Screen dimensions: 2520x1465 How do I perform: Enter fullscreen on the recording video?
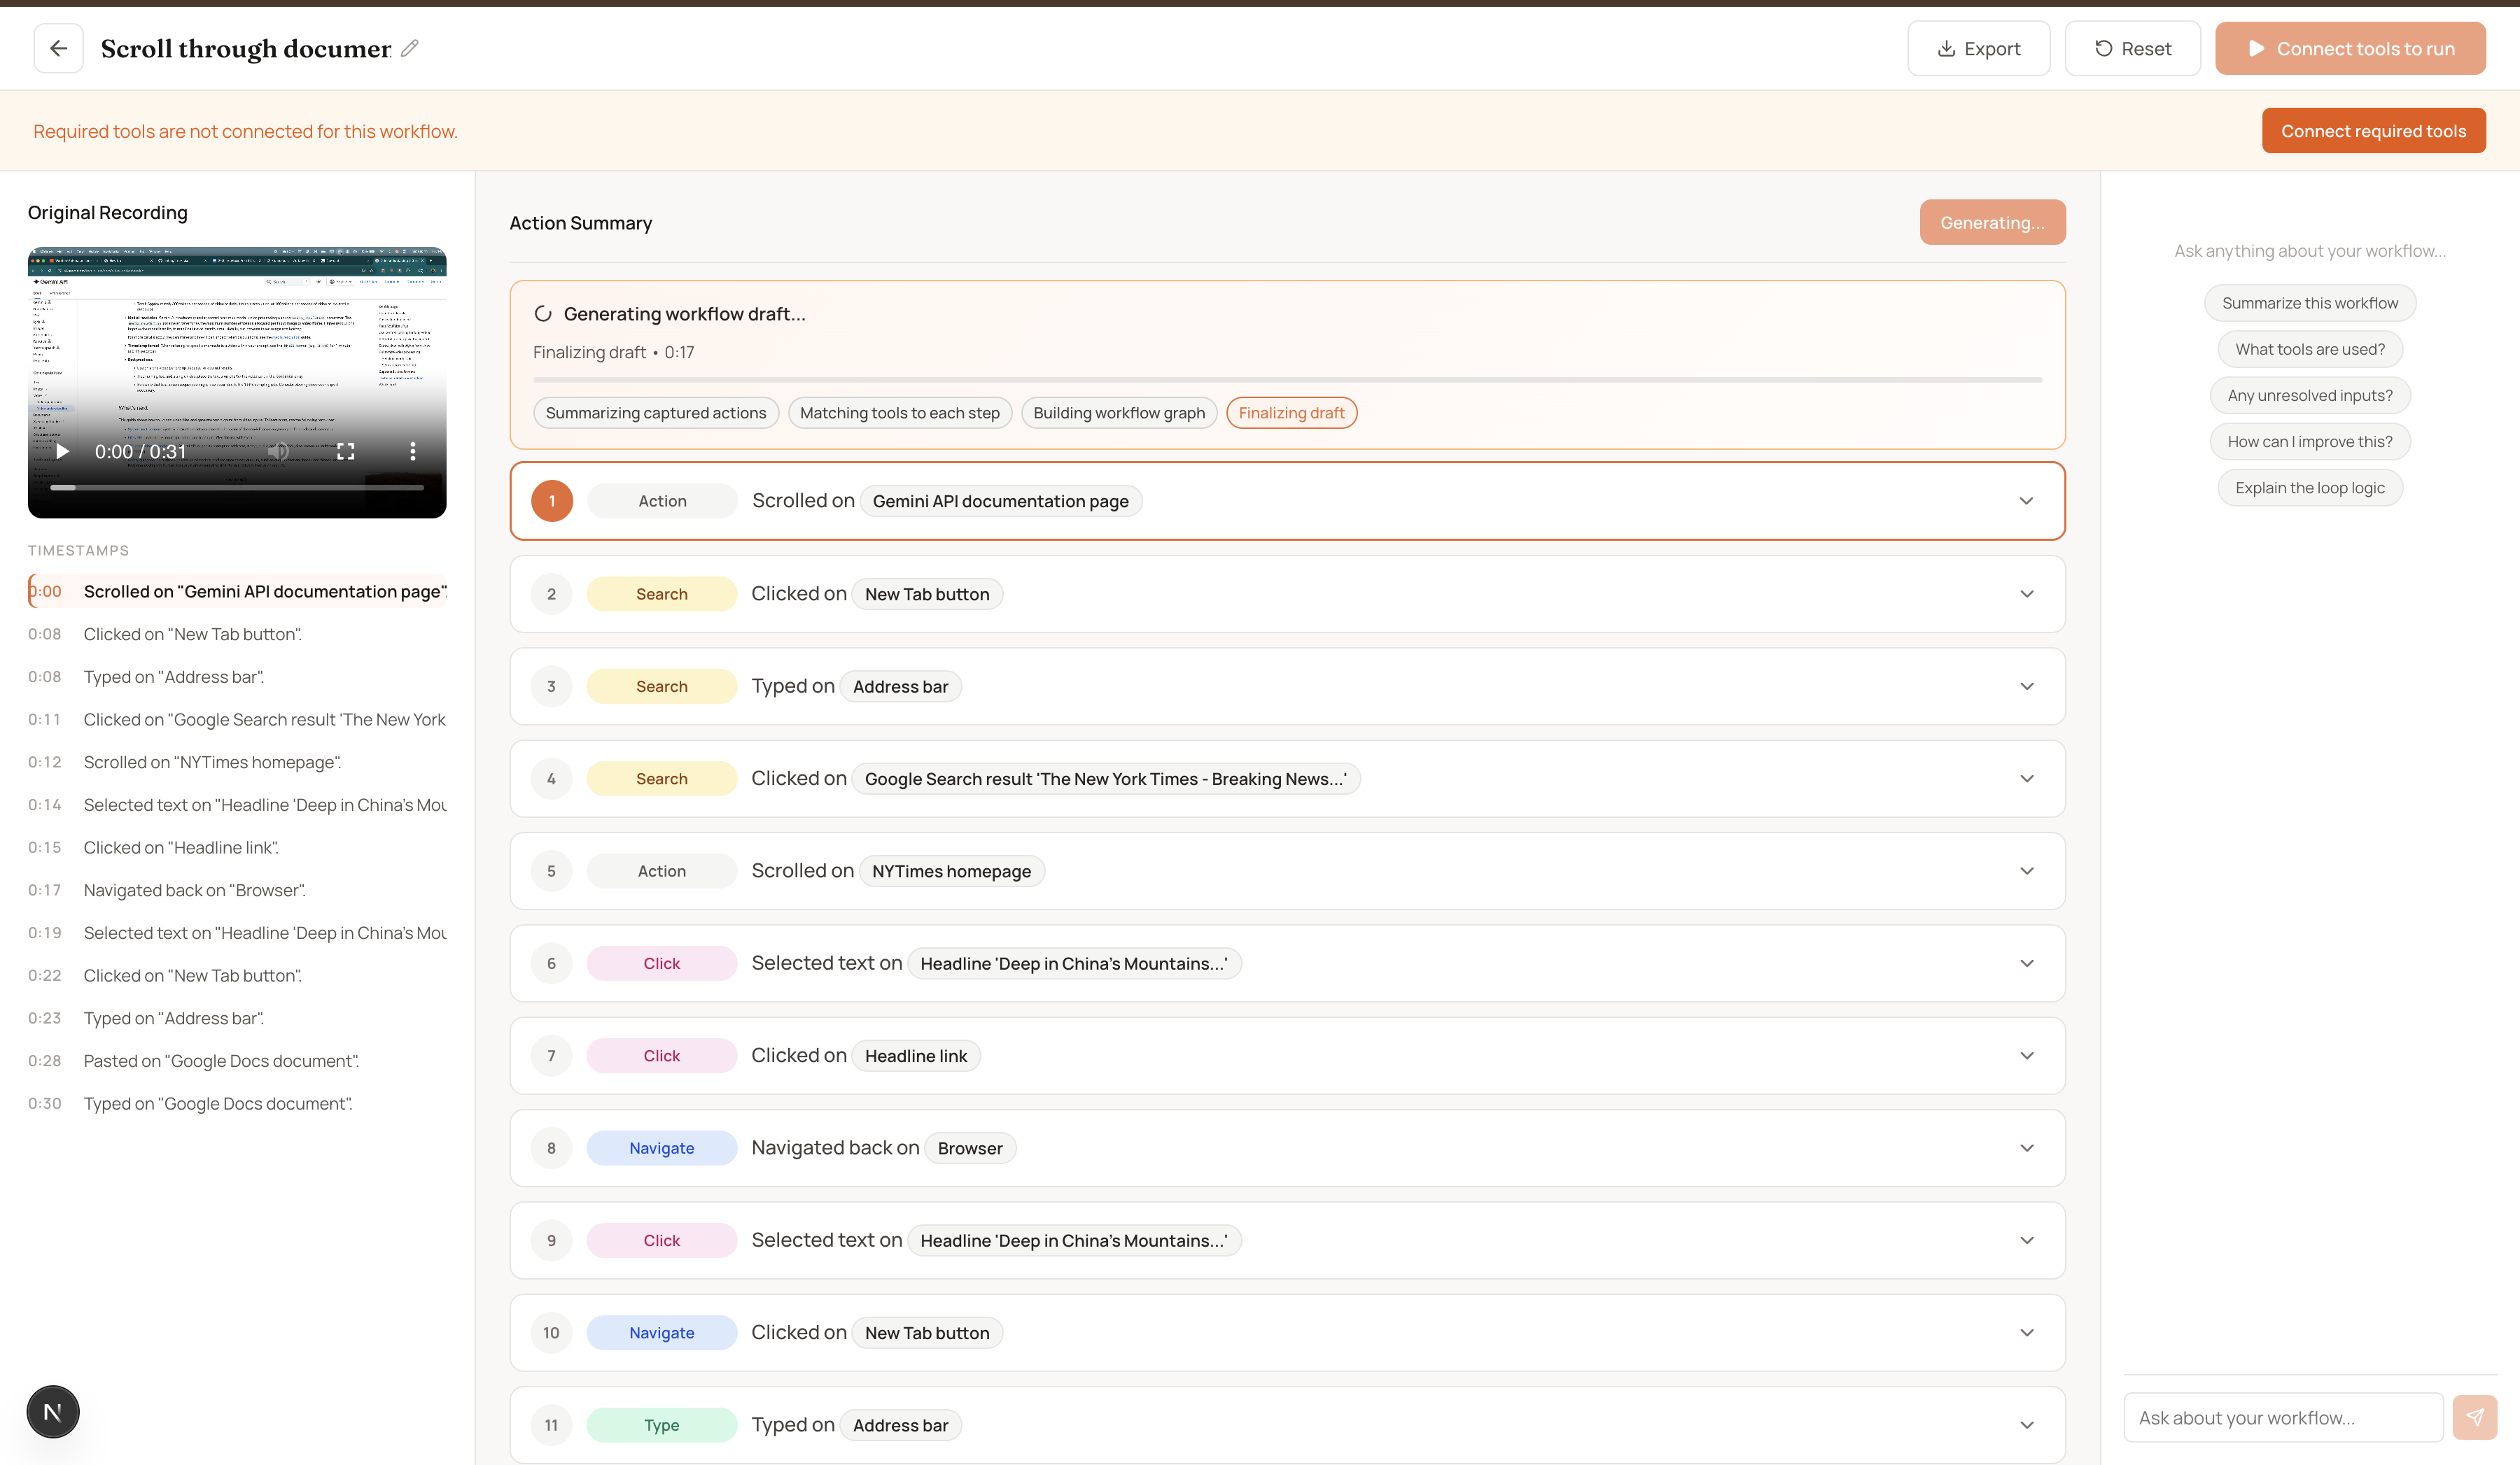point(346,452)
